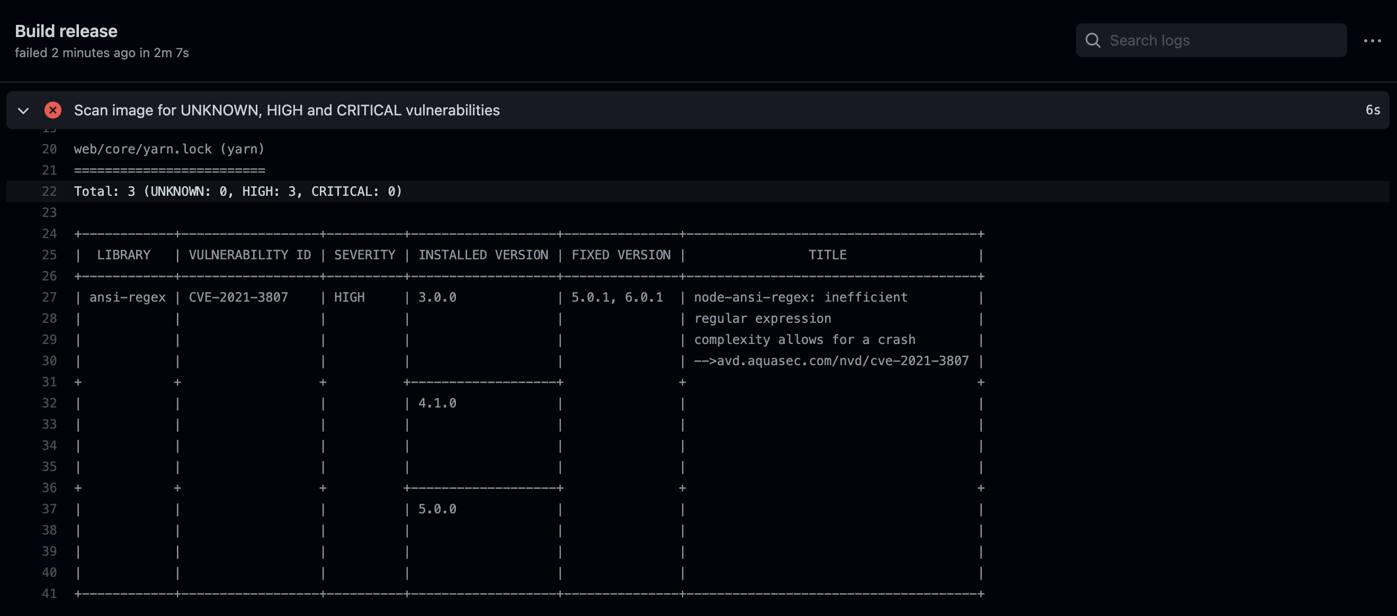The height and width of the screenshot is (616, 1397).
Task: Click the scan step title header
Action: click(x=286, y=110)
